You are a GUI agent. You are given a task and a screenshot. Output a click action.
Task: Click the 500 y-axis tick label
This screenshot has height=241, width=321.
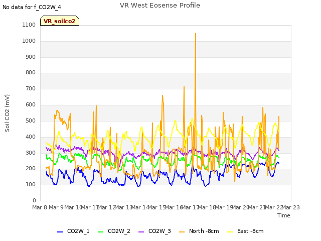pyautogui.click(x=31, y=120)
